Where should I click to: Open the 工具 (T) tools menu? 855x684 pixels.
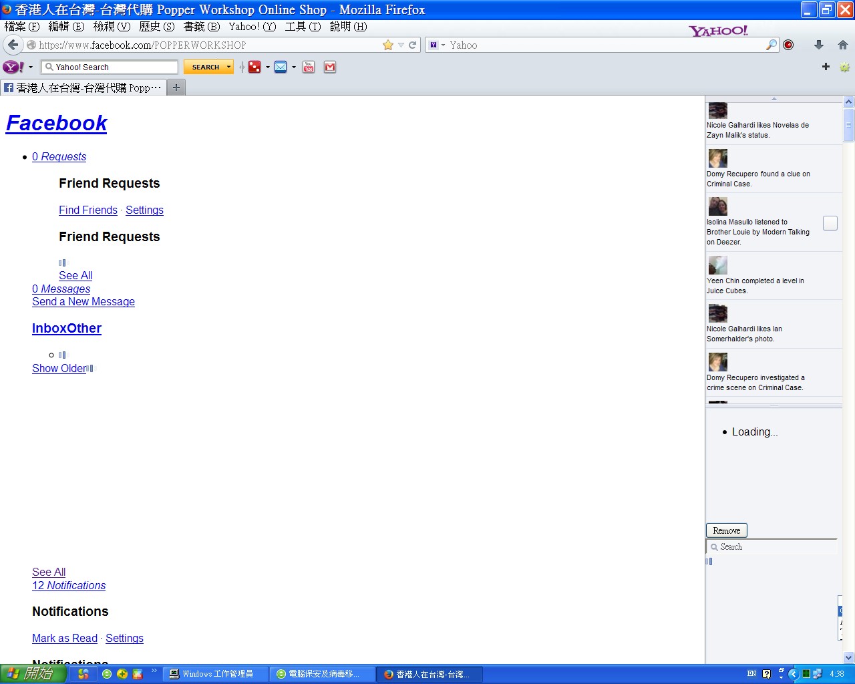tap(303, 27)
